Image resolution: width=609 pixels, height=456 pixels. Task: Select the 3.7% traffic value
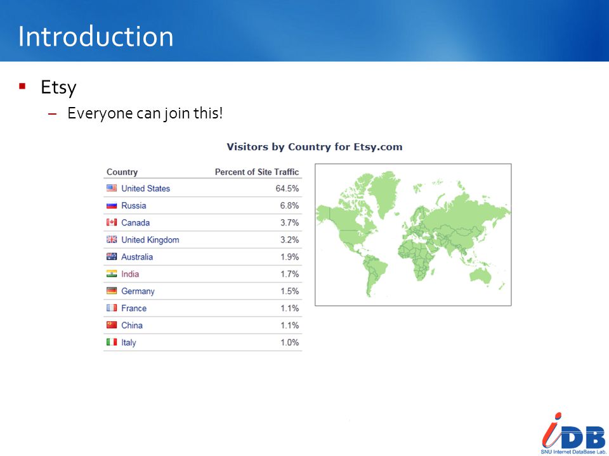click(x=289, y=222)
